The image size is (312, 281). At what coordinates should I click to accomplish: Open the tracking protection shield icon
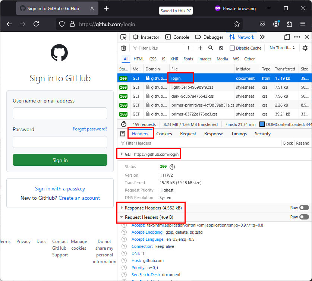click(x=62, y=24)
